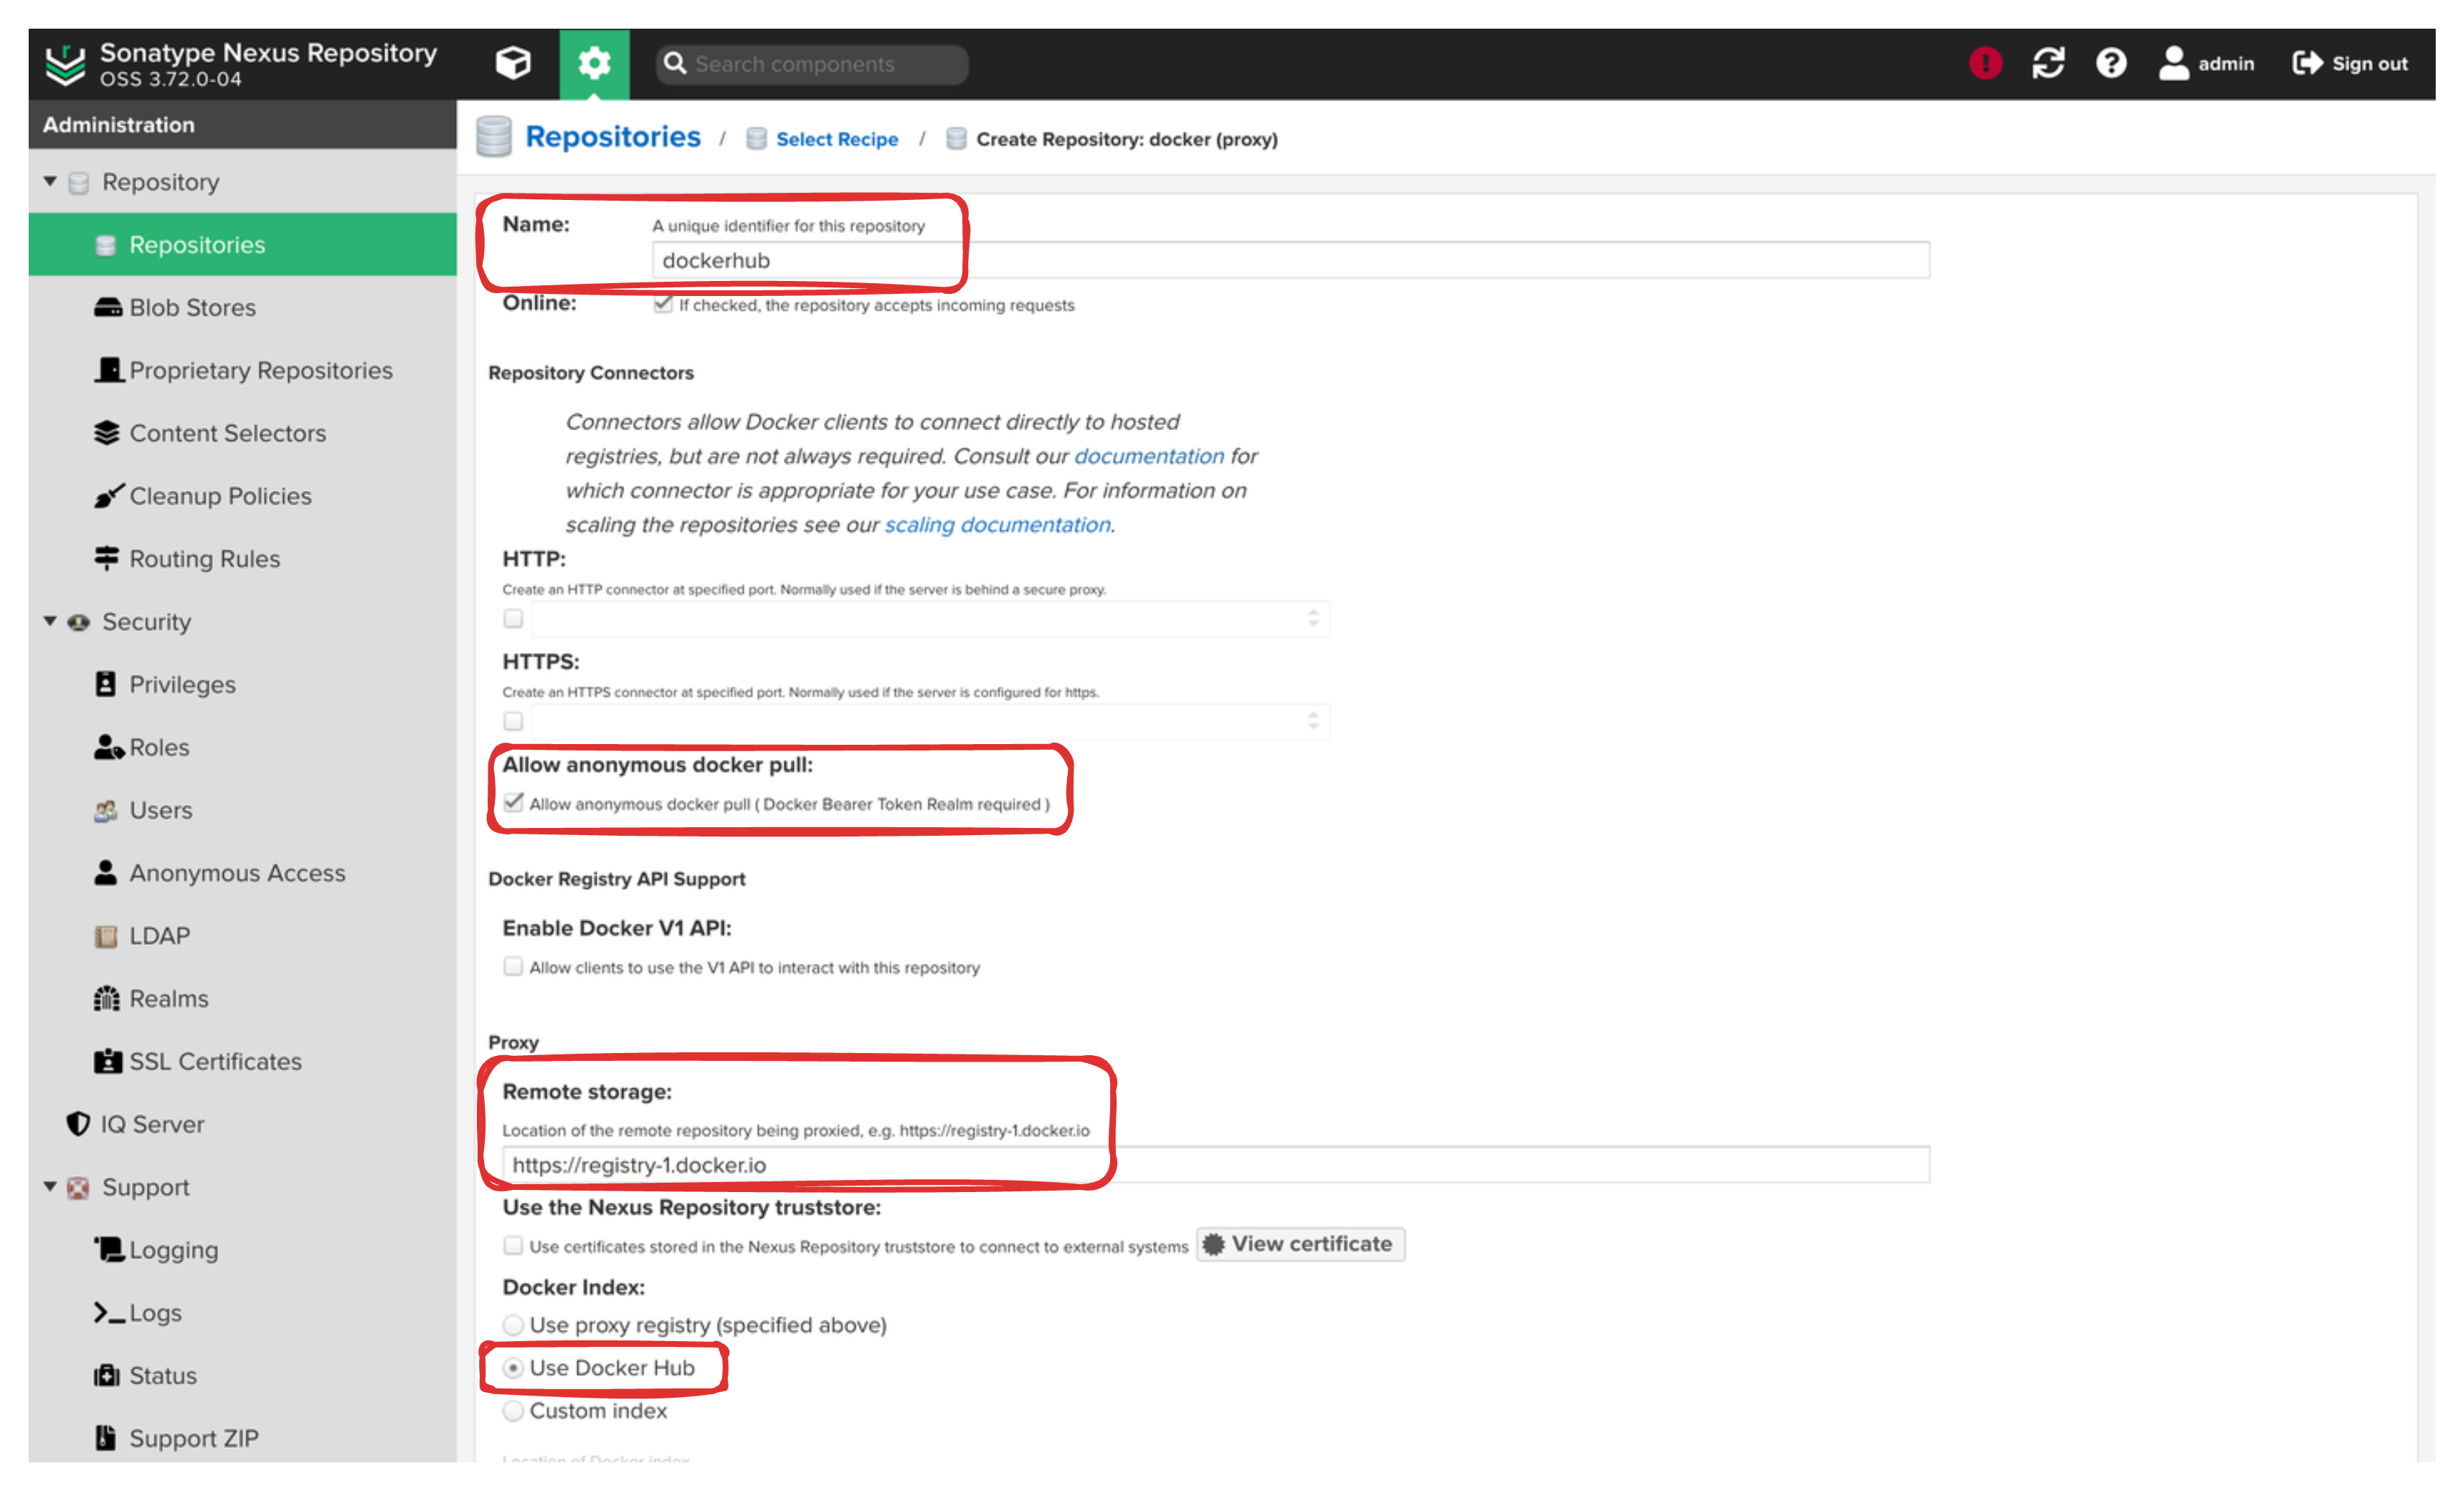Click the refresh arrows icon
This screenshot has height=1491, width=2464.
click(x=2048, y=64)
